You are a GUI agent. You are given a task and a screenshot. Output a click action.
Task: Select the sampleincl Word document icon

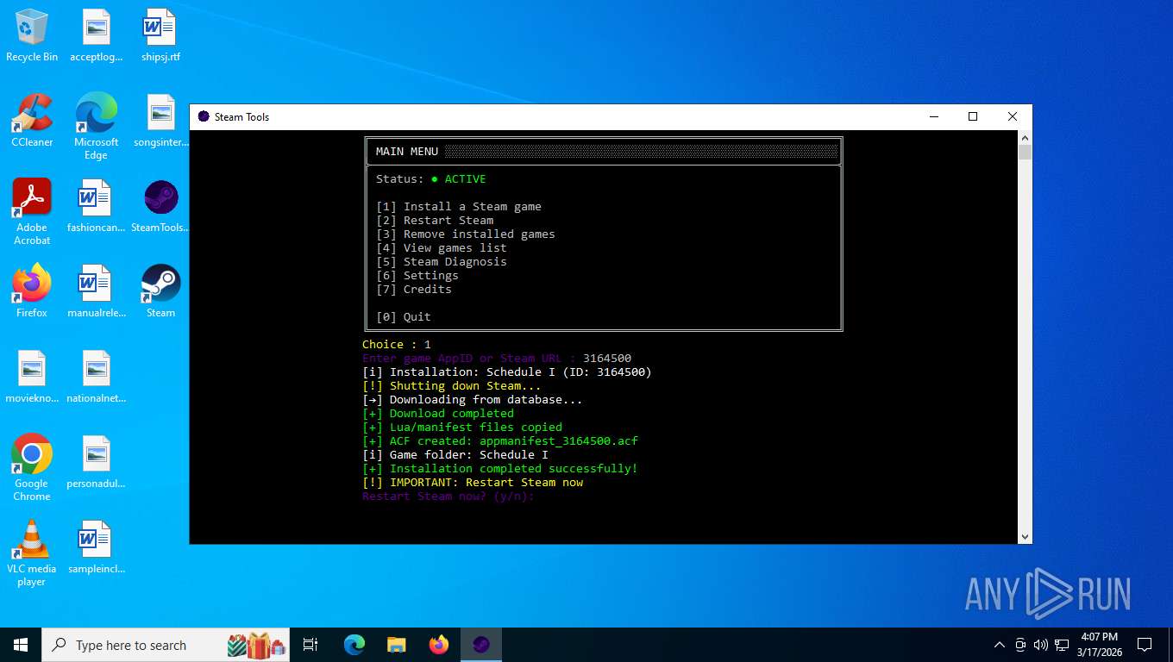point(97,548)
